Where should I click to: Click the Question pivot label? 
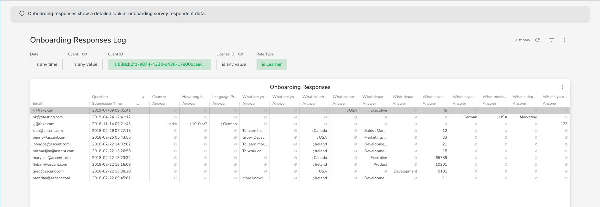100,97
